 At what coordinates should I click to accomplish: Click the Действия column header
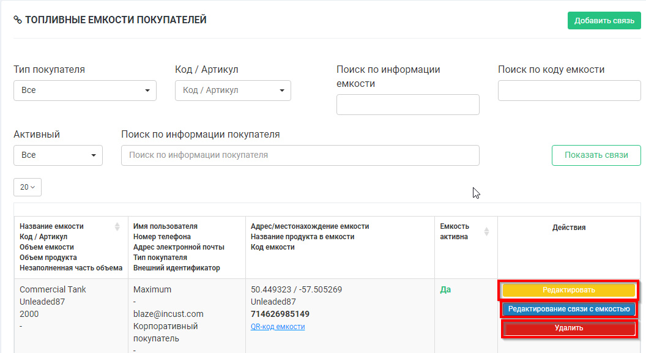[569, 228]
